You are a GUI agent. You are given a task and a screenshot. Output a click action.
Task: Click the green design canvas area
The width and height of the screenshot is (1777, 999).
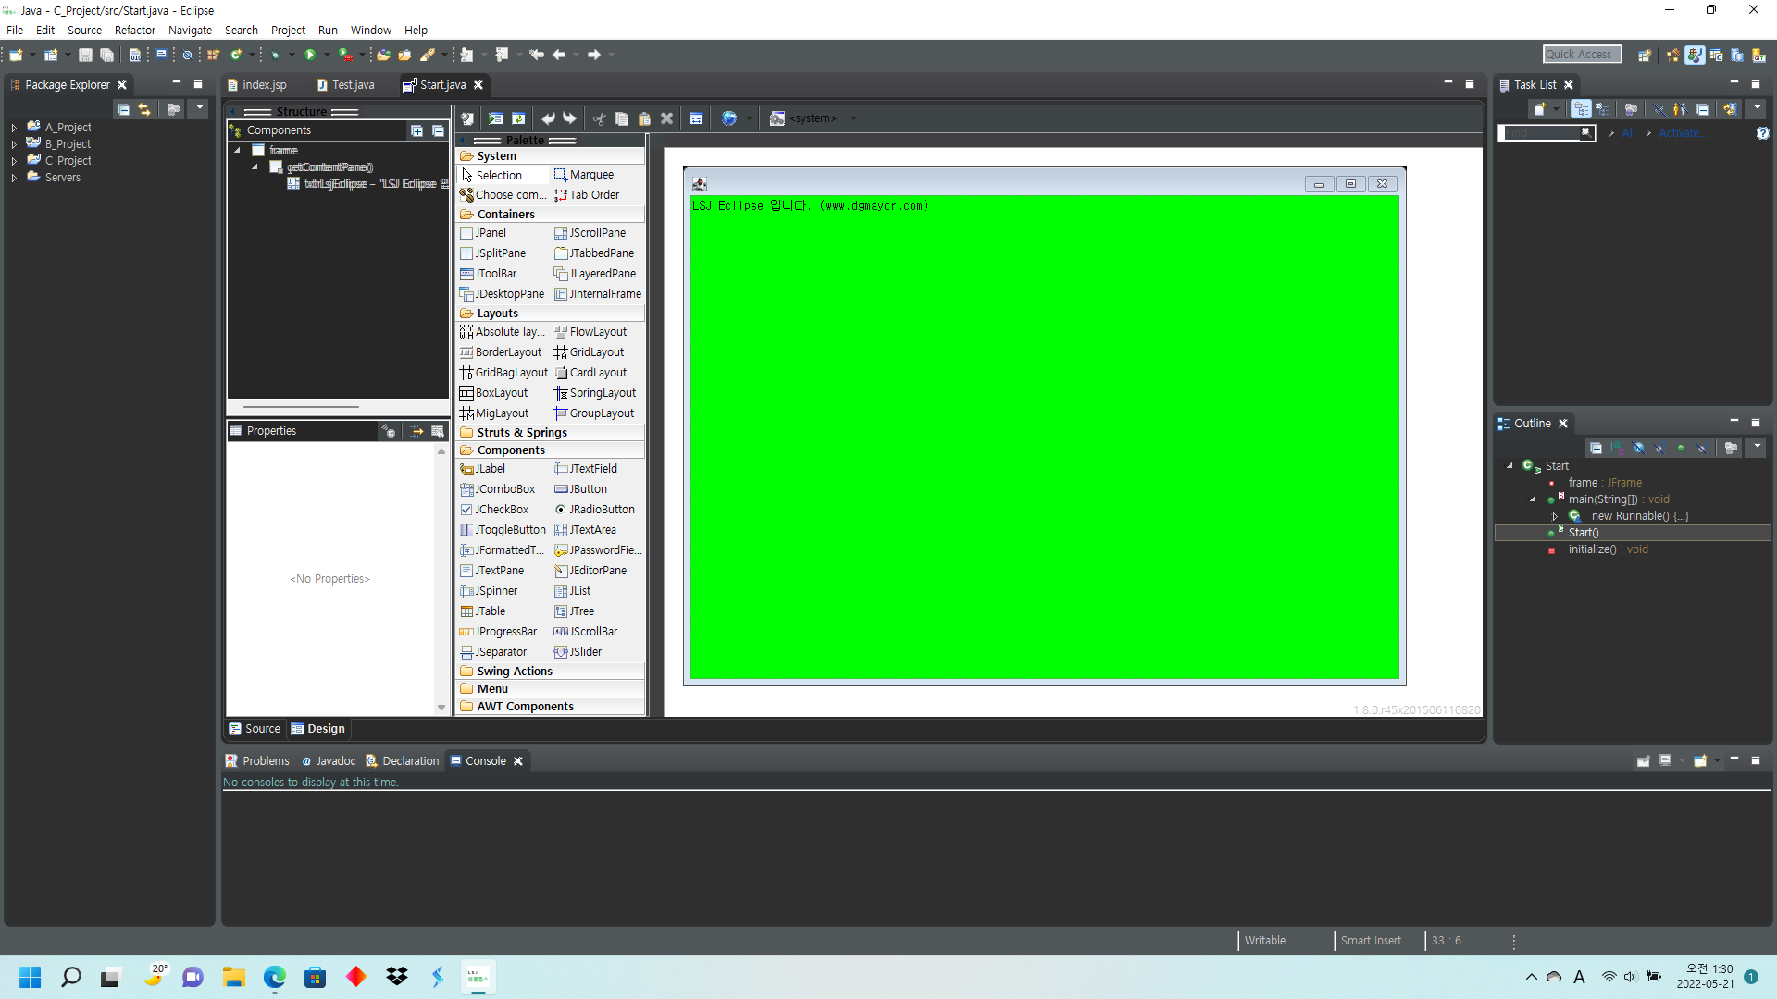click(x=1044, y=444)
